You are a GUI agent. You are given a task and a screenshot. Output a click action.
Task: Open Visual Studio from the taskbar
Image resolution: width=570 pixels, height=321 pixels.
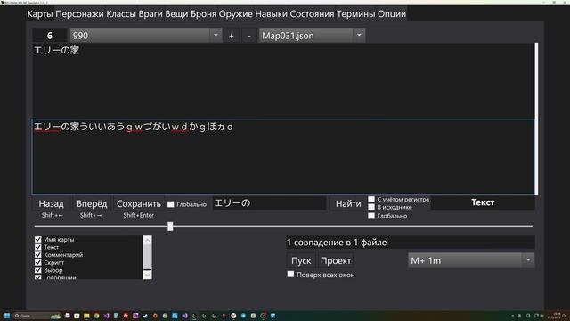coord(106,316)
